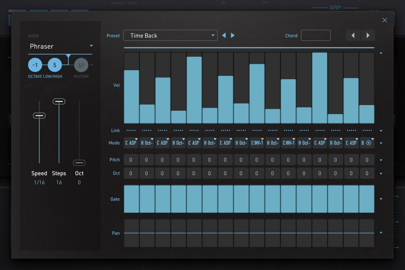This screenshot has width=405, height=270.
Task: Open the Time Back preset dropdown
Action: click(x=170, y=36)
